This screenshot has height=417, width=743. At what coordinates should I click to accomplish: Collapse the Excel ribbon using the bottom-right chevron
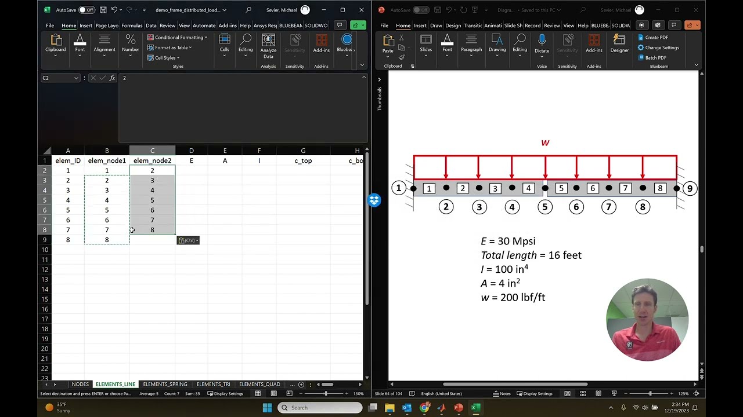click(362, 64)
